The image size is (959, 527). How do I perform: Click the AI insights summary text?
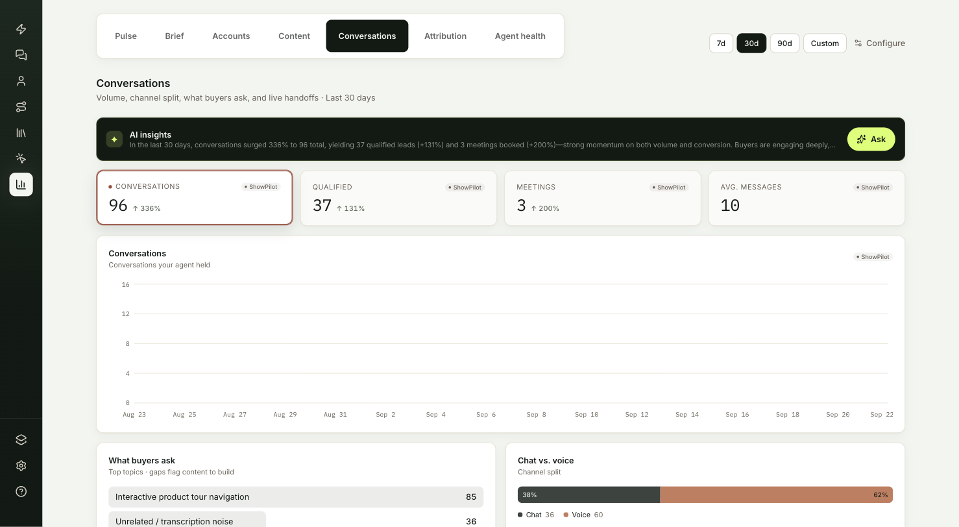pos(483,145)
